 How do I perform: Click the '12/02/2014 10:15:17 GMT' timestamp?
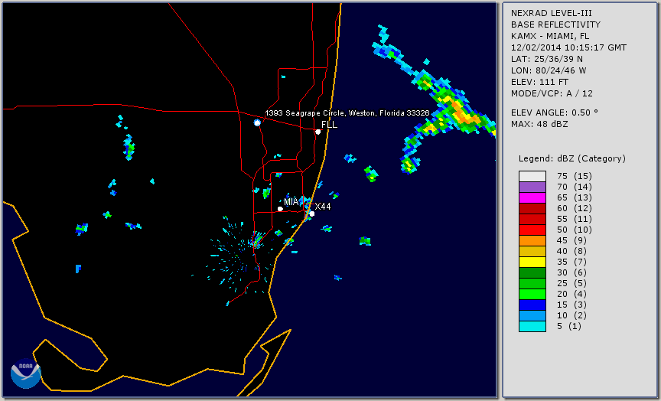click(x=568, y=47)
